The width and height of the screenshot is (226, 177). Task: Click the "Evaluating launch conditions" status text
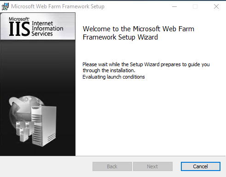[114, 77]
